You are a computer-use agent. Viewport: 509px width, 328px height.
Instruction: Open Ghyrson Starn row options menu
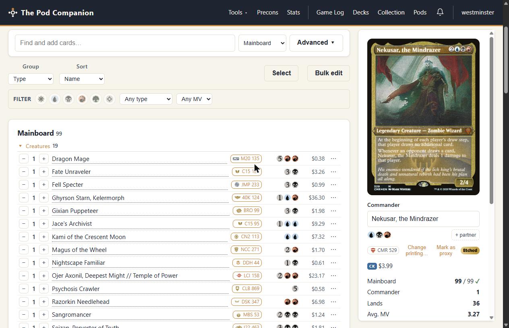(333, 198)
